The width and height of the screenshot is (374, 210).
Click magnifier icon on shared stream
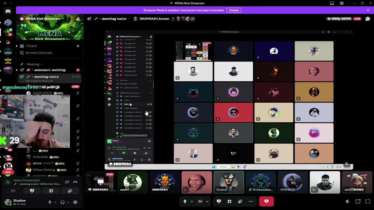point(347,164)
